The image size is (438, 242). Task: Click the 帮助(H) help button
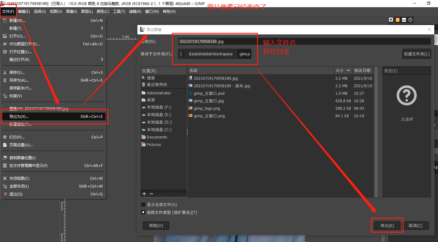tap(156, 225)
